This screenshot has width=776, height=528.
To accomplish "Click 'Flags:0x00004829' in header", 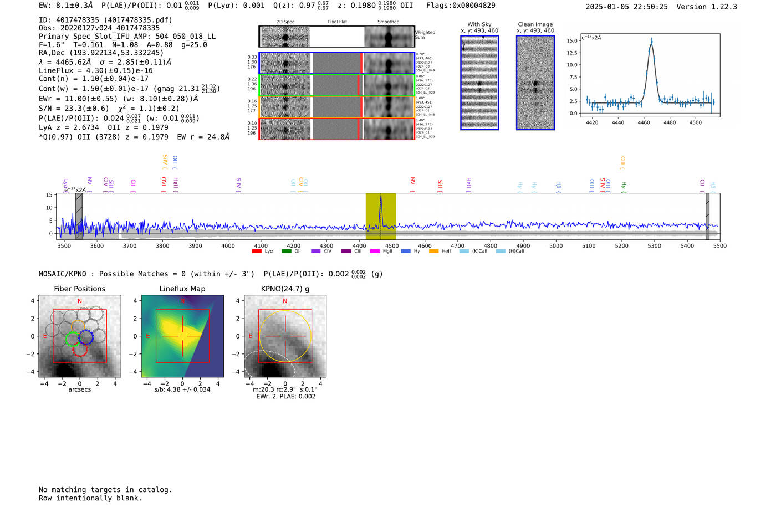I will (461, 6).
